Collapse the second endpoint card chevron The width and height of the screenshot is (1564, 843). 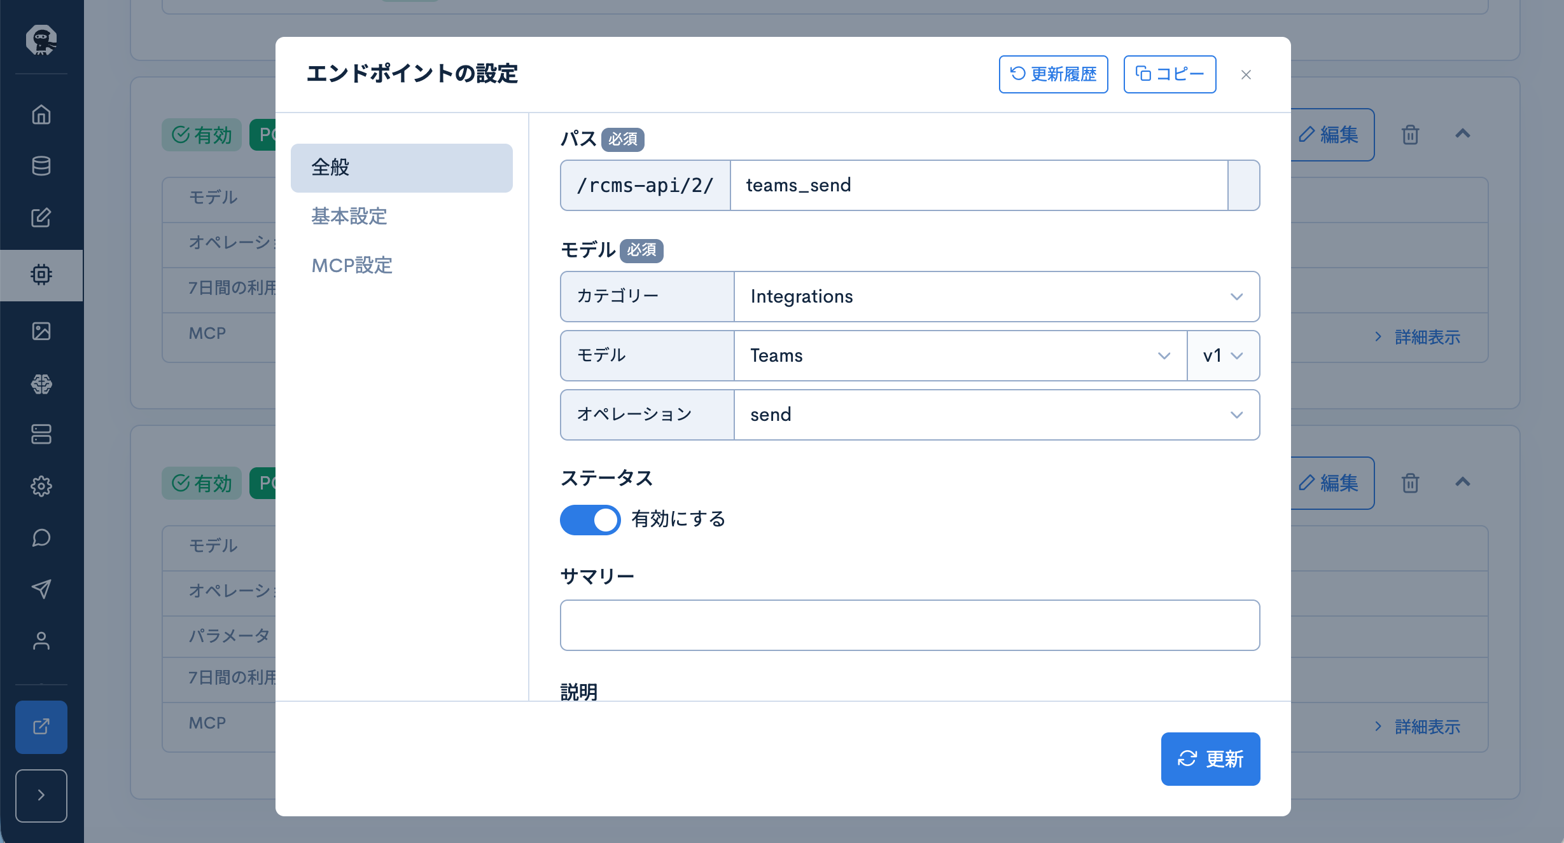1463,482
